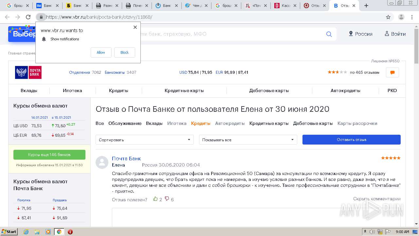The image size is (419, 236).
Task: Select the Все review filter
Action: tap(100, 123)
